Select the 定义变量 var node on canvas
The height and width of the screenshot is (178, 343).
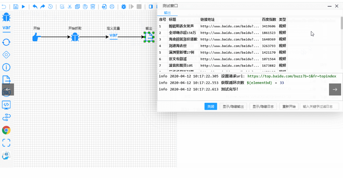pyautogui.click(x=113, y=36)
